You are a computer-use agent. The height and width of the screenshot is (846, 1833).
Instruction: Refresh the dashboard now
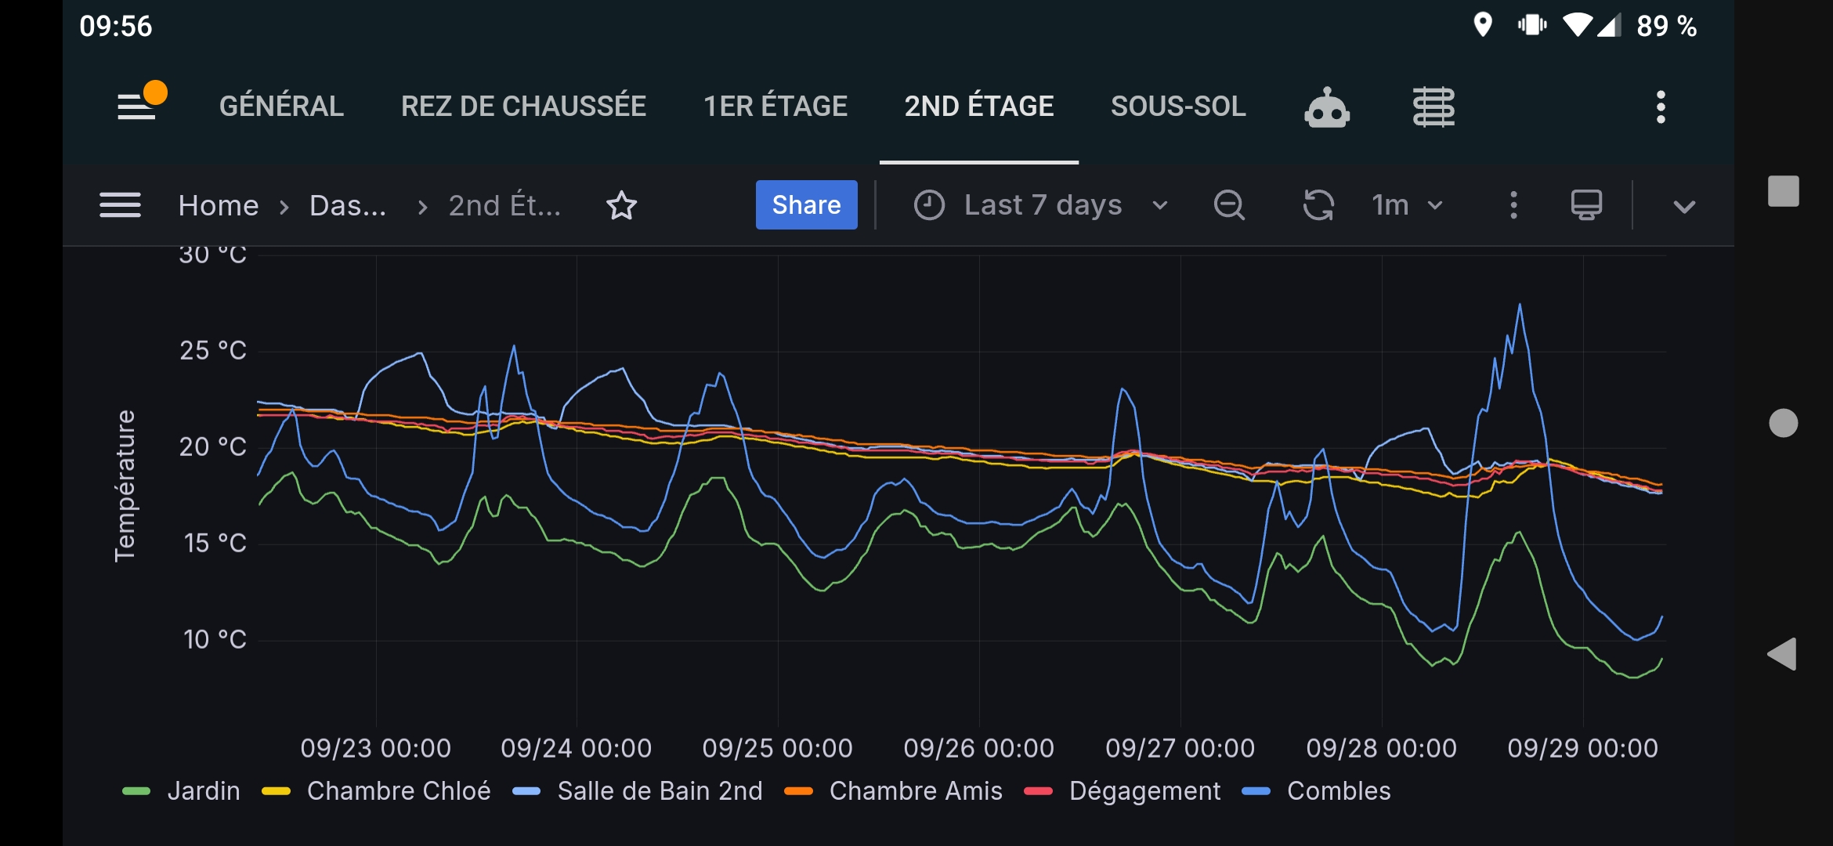coord(1318,205)
